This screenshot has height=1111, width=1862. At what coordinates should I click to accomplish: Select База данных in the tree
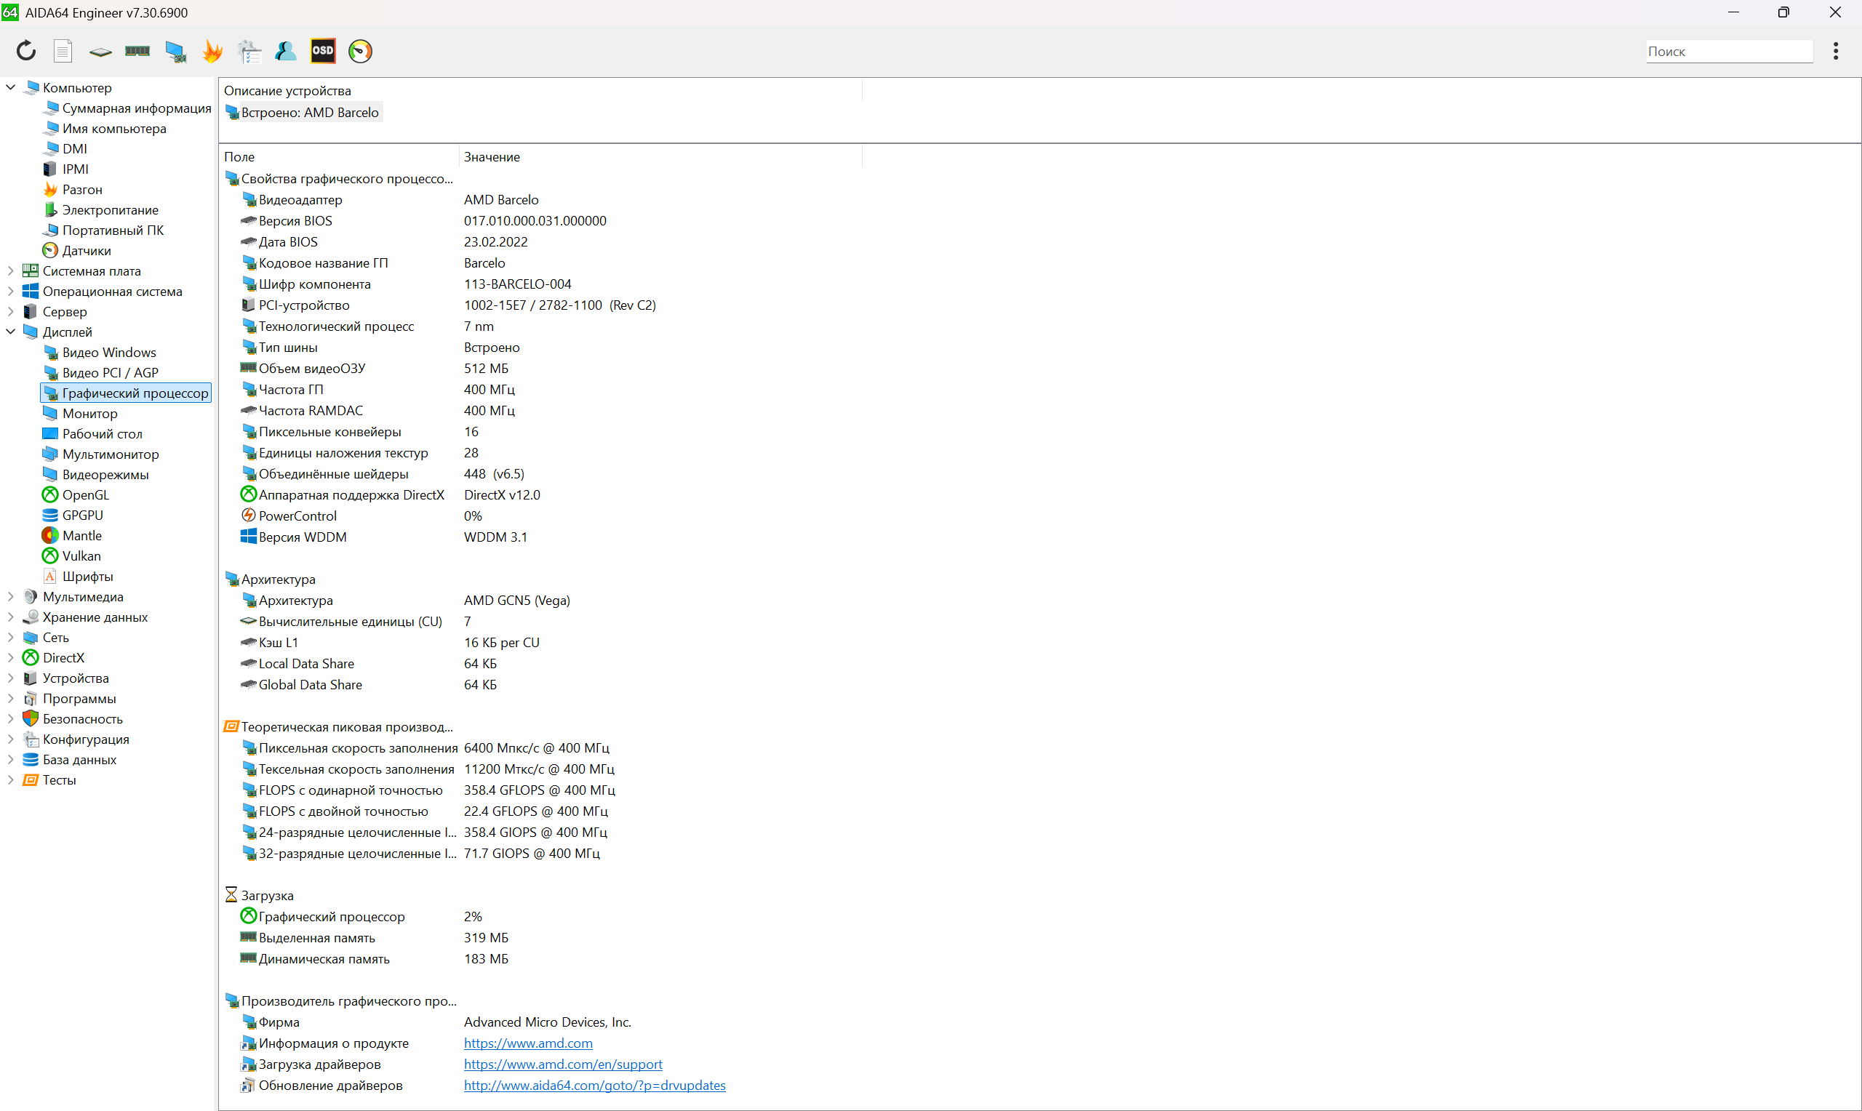[79, 759]
